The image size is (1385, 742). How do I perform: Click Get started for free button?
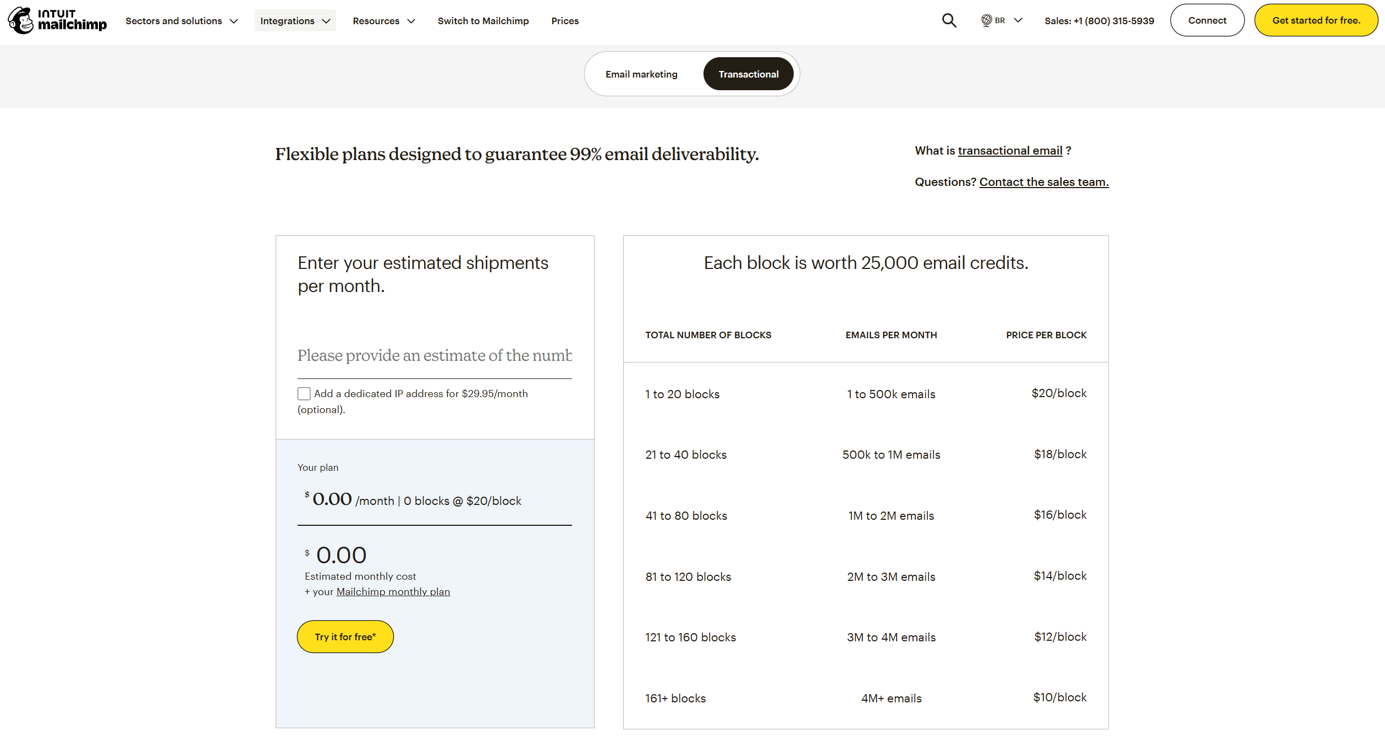click(x=1316, y=20)
